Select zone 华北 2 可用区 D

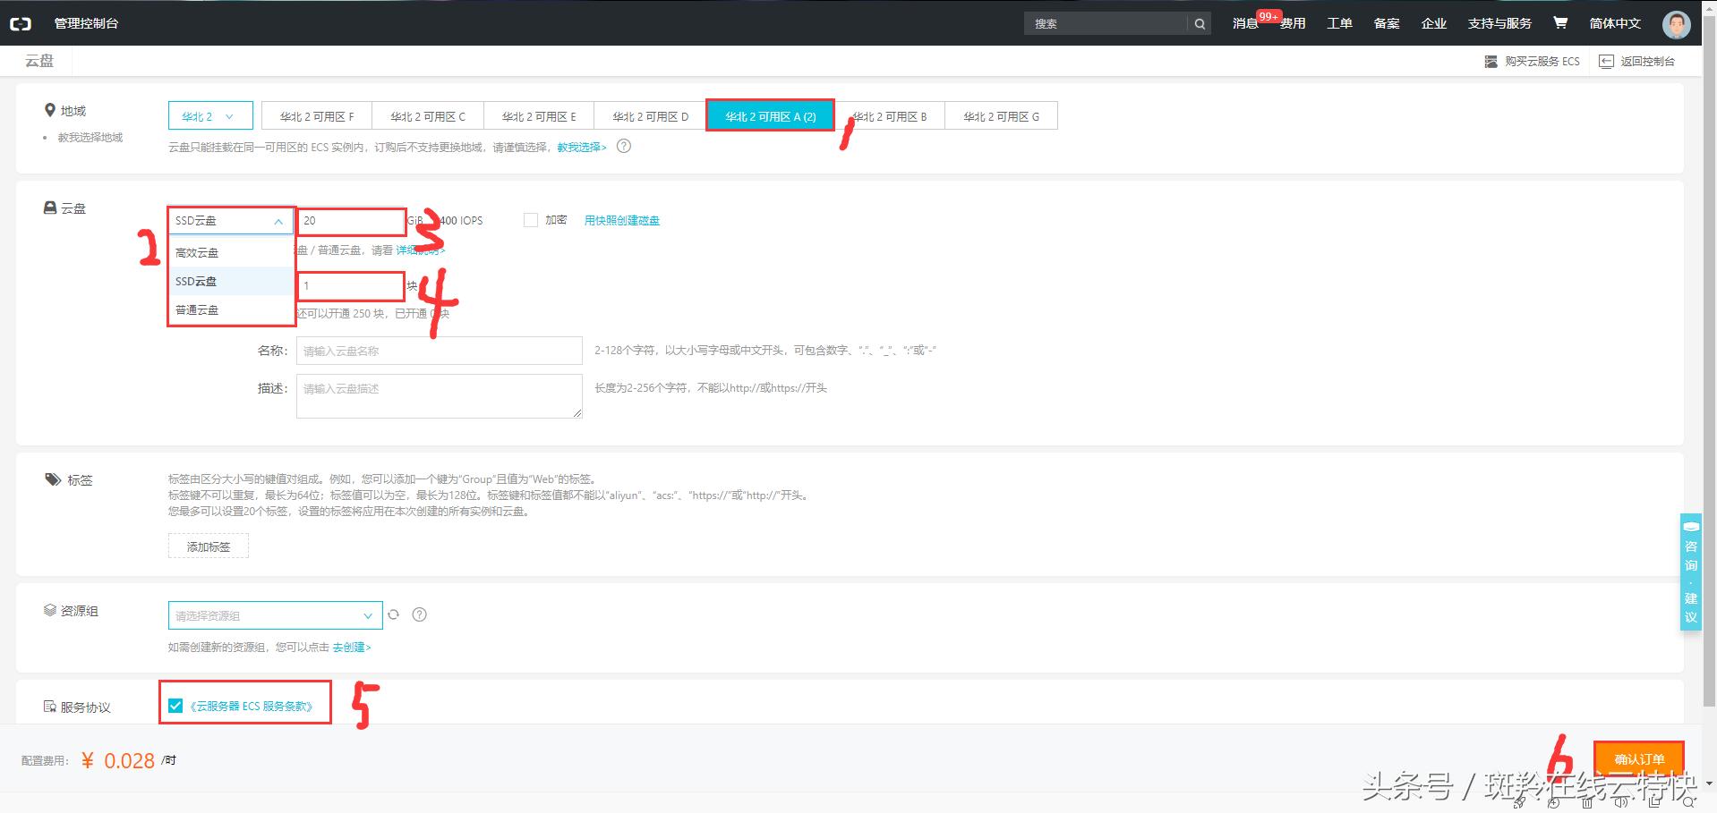click(651, 116)
